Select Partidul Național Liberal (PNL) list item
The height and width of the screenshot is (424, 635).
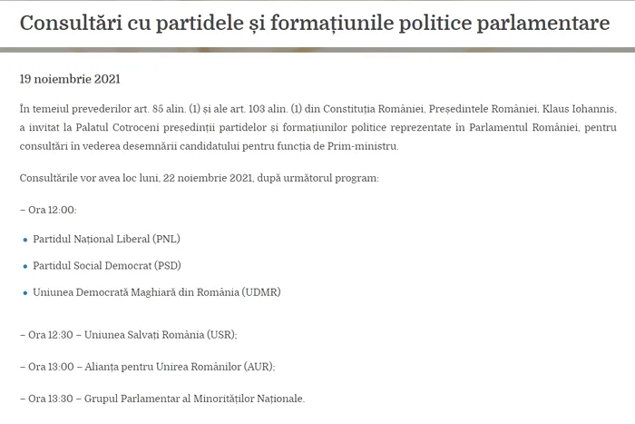[106, 240]
